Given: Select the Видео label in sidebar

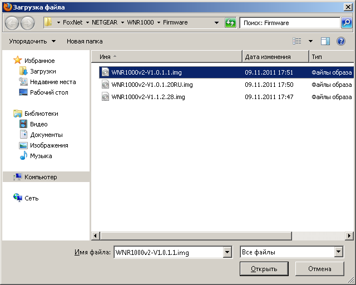Looking at the screenshot, I should 39,124.
